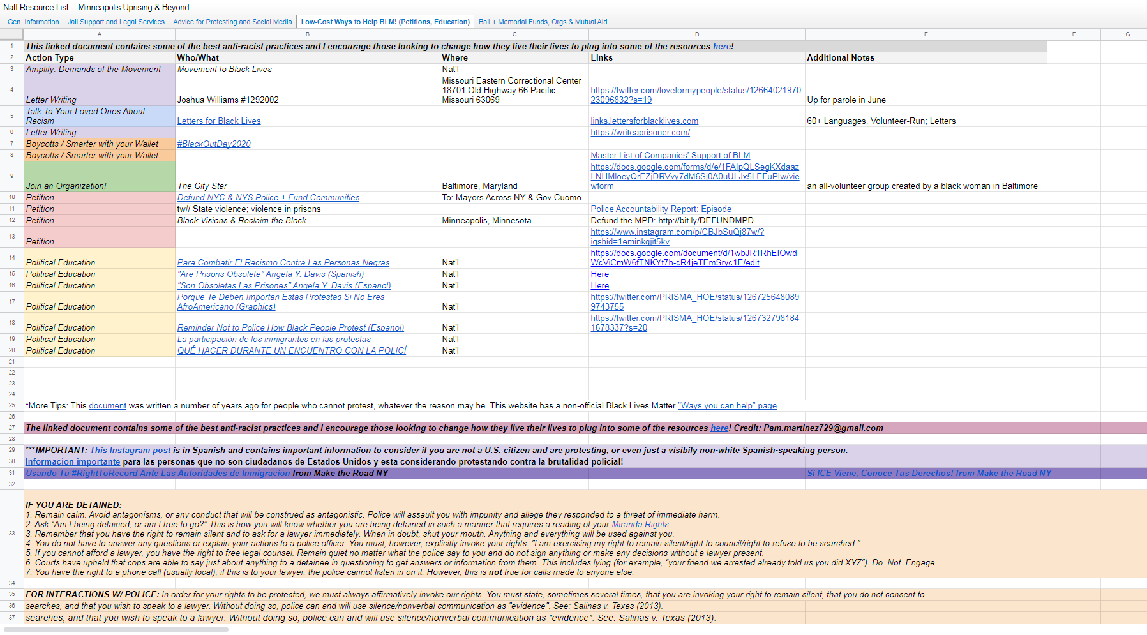Click 'Here' link beside Son Obsoletas Las Prisones
The width and height of the screenshot is (1147, 635).
600,286
